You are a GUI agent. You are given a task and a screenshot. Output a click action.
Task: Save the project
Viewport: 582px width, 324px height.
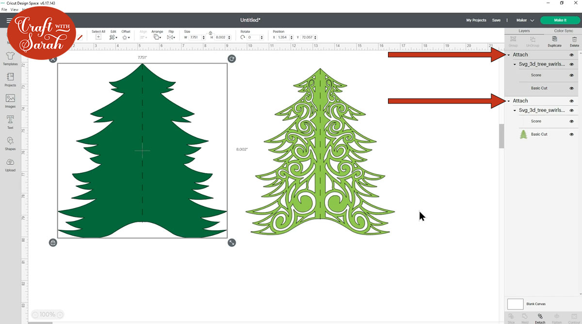click(x=496, y=20)
